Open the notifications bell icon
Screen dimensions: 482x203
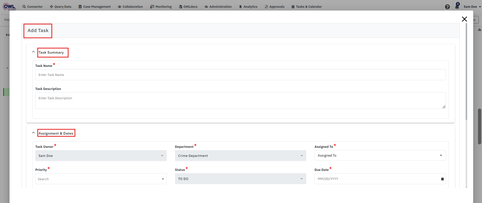click(x=457, y=7)
